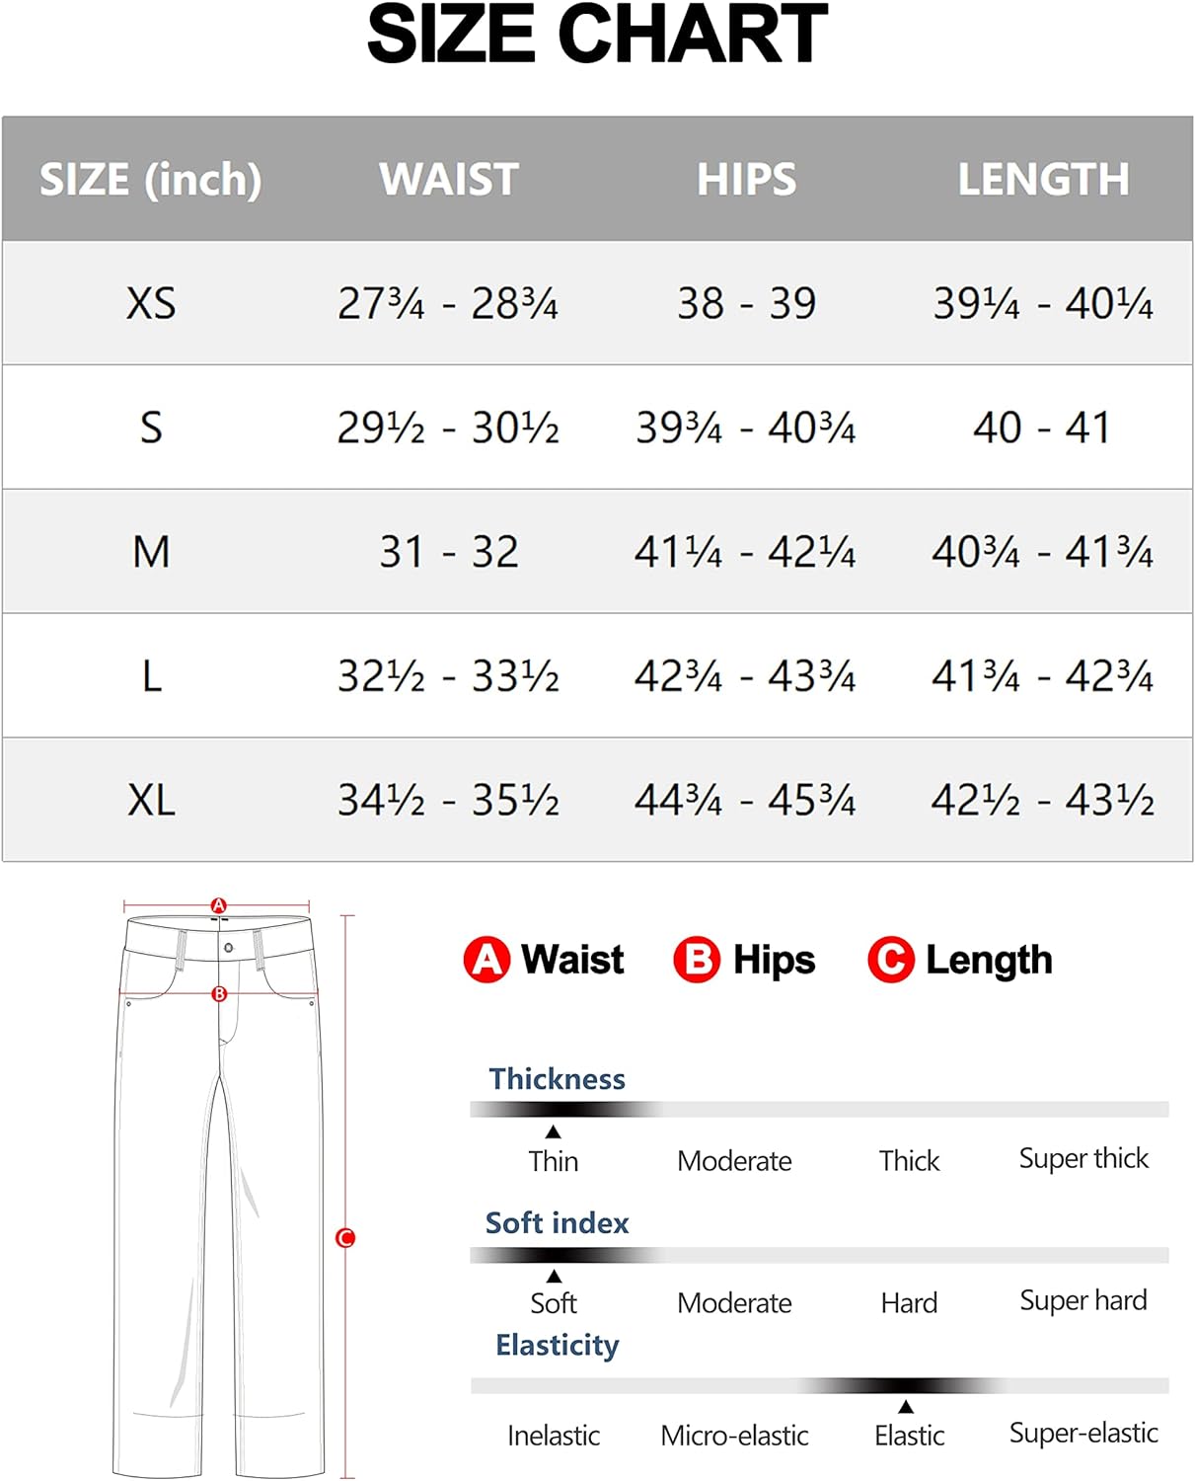Click the Elasticity triangle pointer above Elastic
This screenshot has height=1481, width=1195.
pos(906,1407)
